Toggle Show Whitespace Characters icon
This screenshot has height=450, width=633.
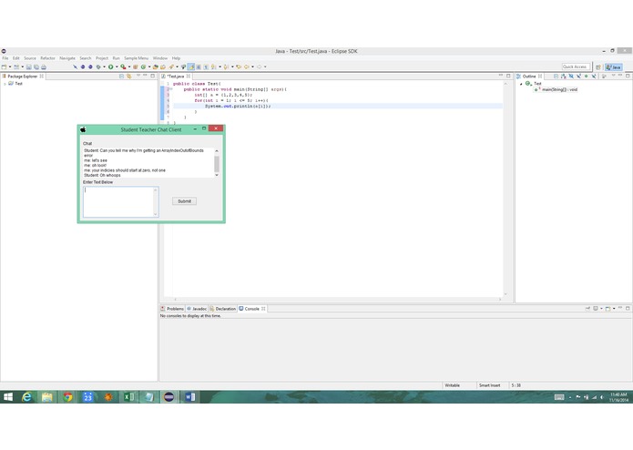click(x=206, y=67)
